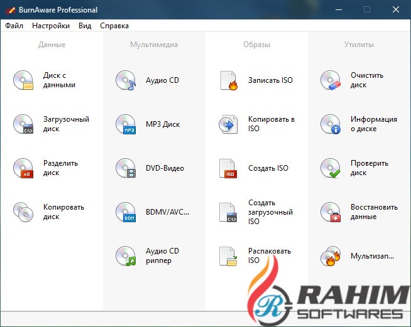Click the Загрузочный диск label
411x327 pixels.
pyautogui.click(x=67, y=124)
